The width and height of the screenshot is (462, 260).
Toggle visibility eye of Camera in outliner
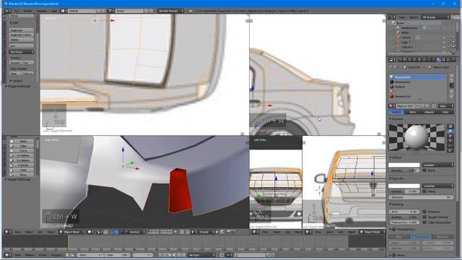(x=444, y=38)
